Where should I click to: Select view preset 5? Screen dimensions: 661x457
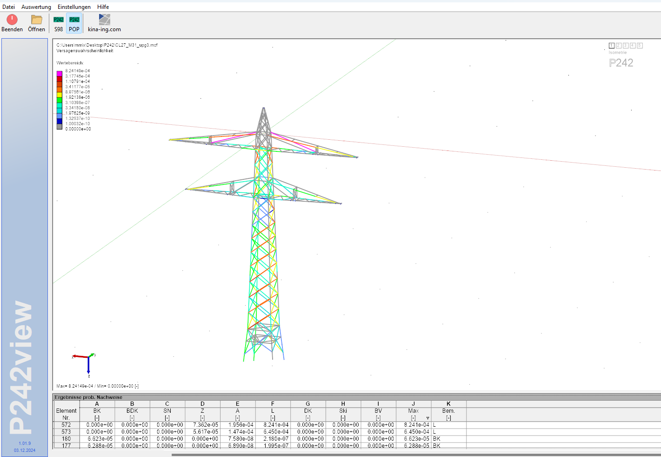(x=640, y=46)
